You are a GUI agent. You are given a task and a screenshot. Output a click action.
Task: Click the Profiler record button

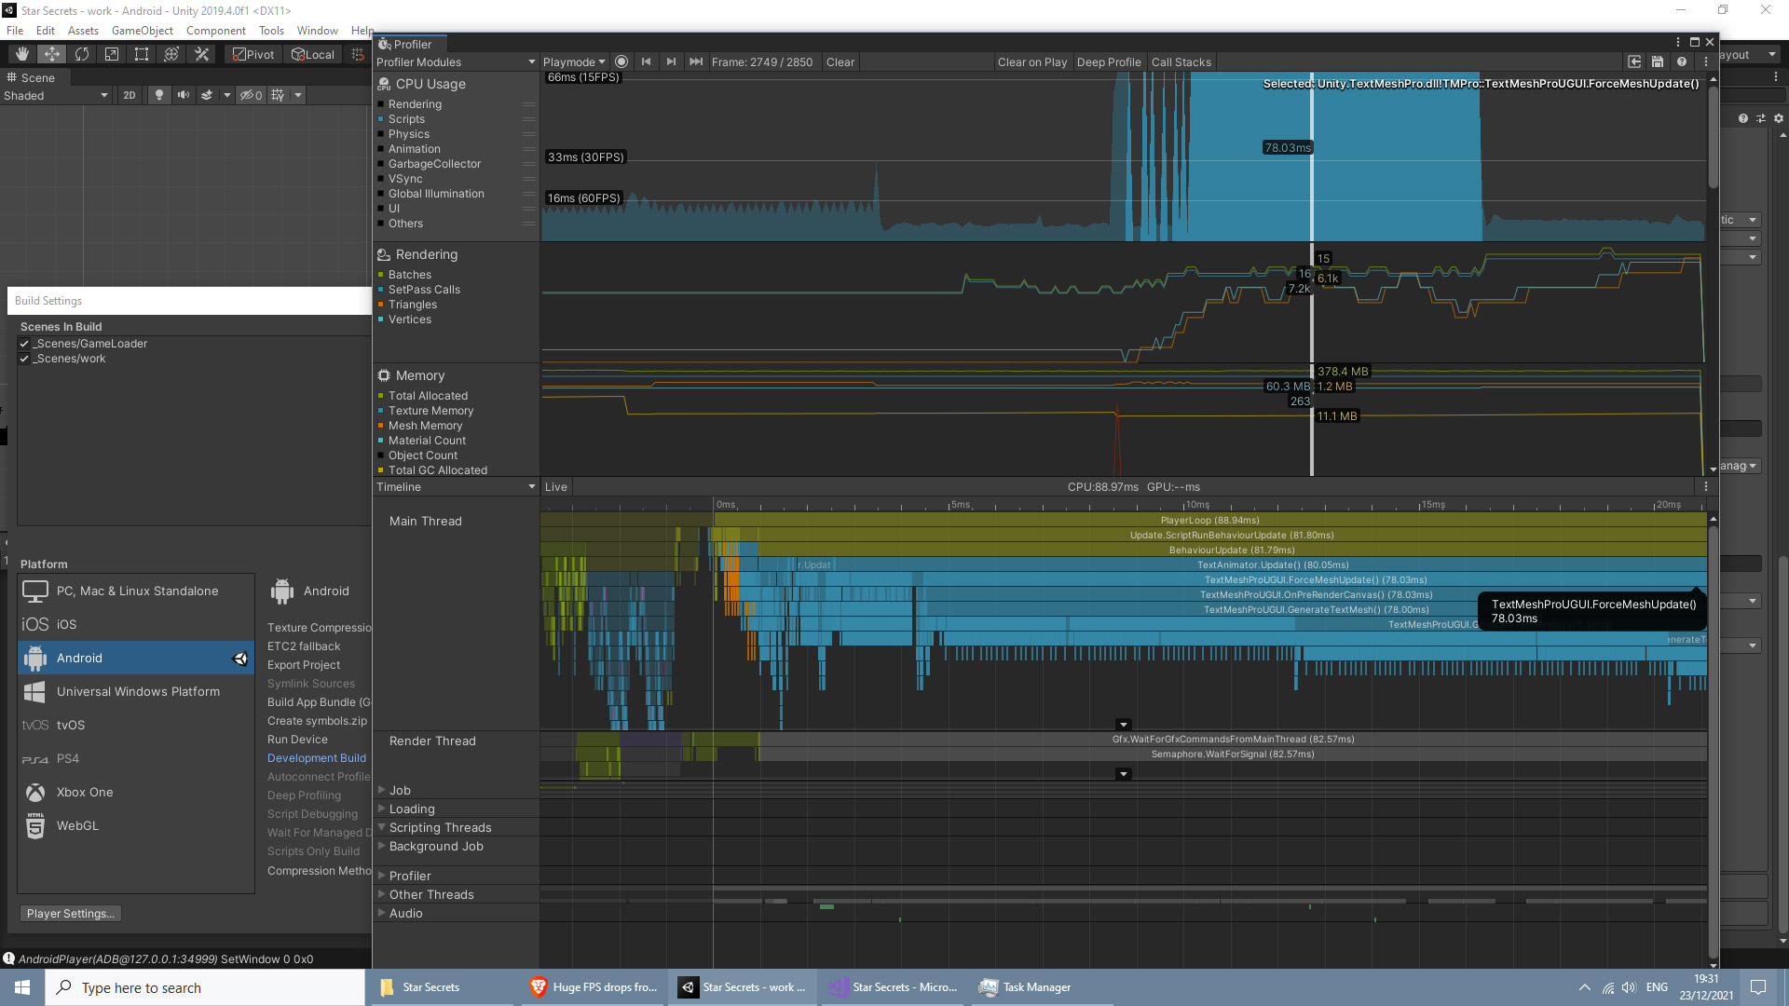621,61
